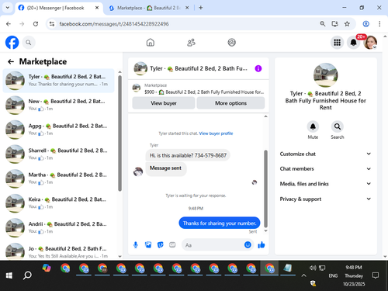Screen dimensions: 388x291
Task: Open Chrome three-dot menu
Action: (379, 24)
